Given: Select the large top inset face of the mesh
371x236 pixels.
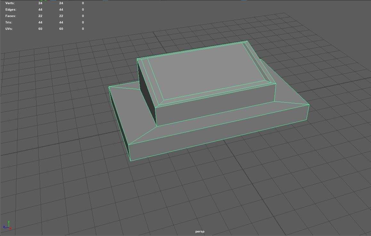Looking at the screenshot, I should [206, 71].
